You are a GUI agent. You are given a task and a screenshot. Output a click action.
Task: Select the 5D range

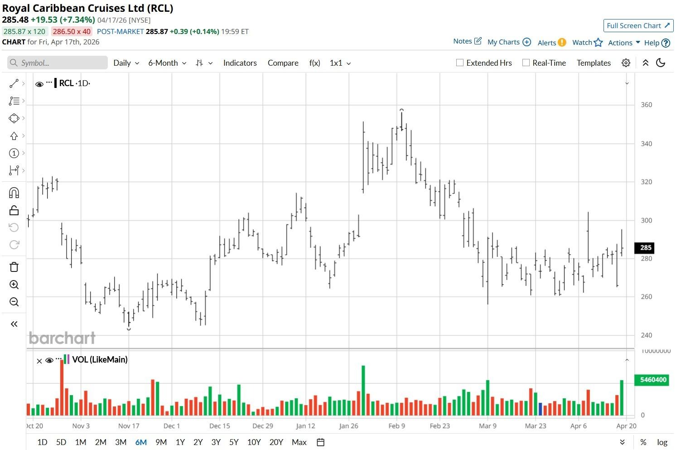[61, 442]
